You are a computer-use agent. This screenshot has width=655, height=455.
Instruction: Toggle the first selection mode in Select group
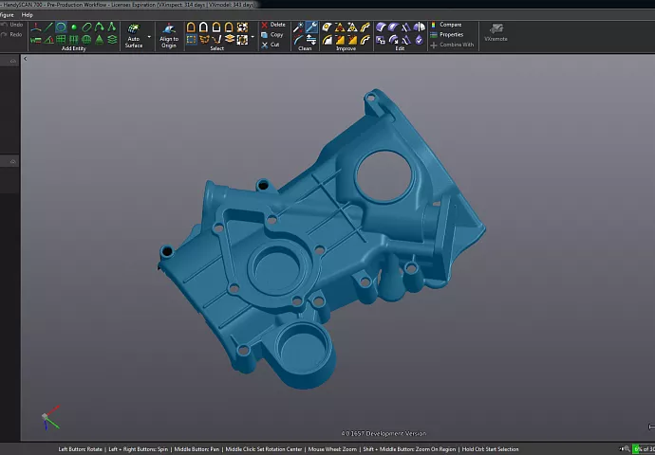[191, 27]
